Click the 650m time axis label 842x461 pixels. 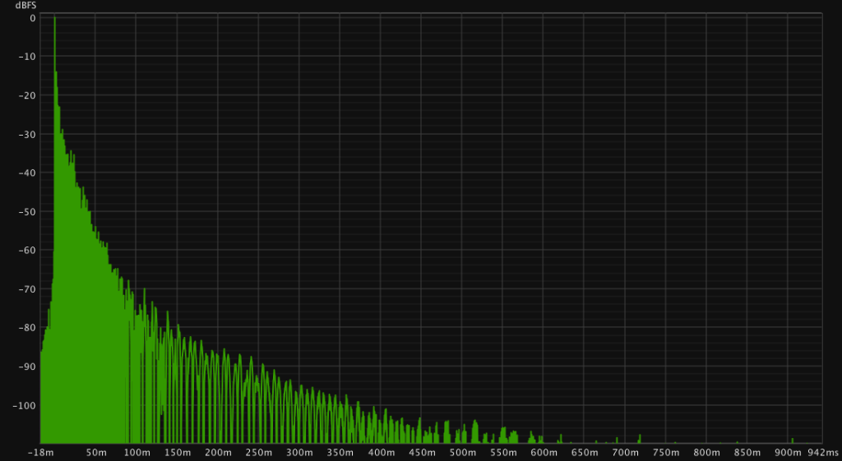(584, 453)
